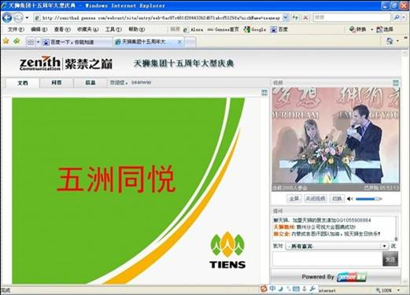Click the IME user account icon
The height and width of the screenshot is (295, 410).
(305, 289)
